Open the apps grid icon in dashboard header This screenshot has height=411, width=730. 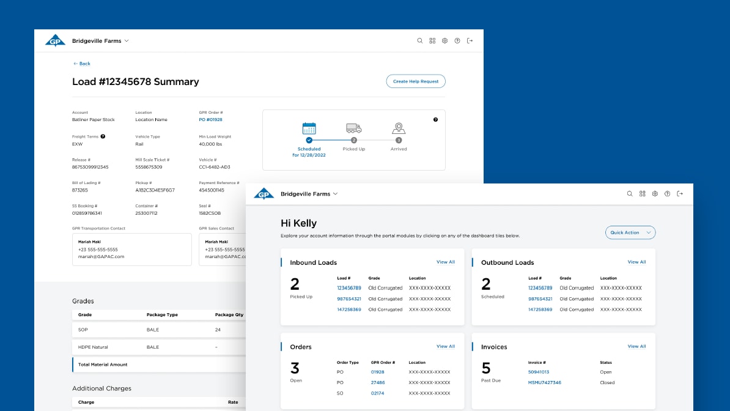pyautogui.click(x=643, y=194)
